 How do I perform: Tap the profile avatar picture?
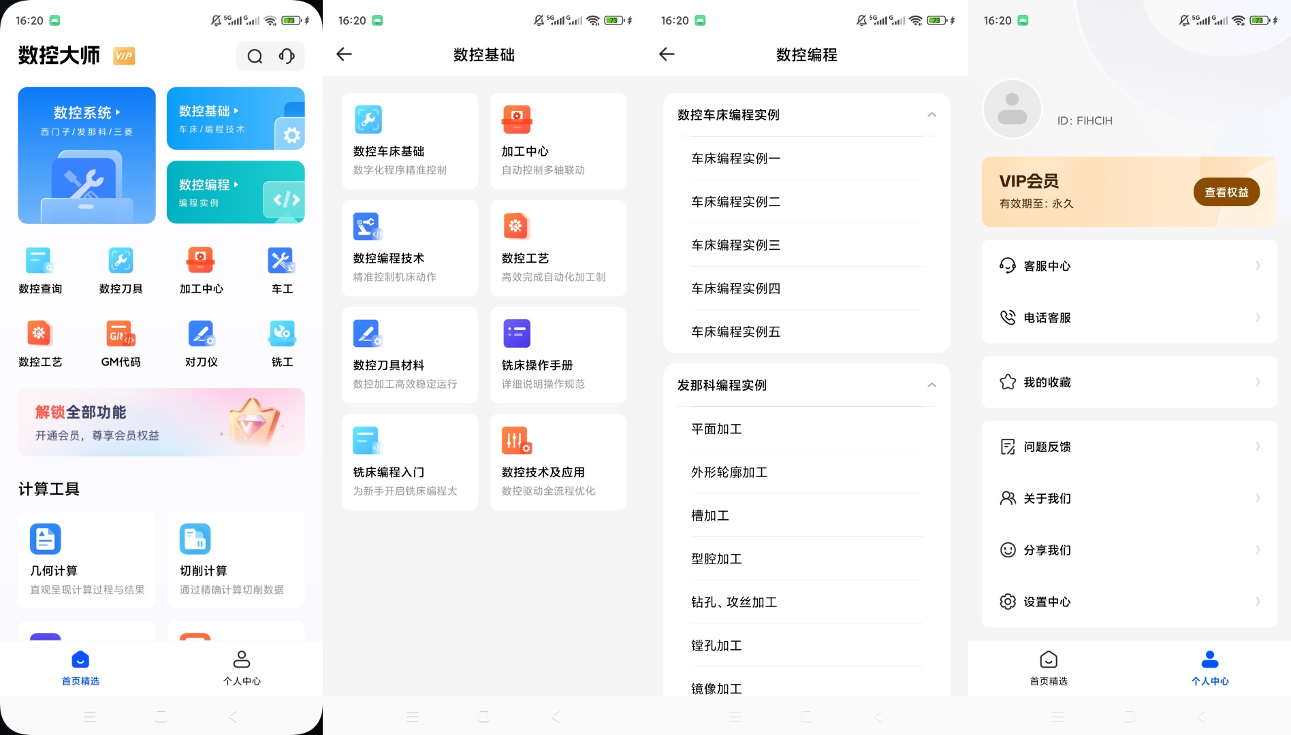click(1013, 109)
